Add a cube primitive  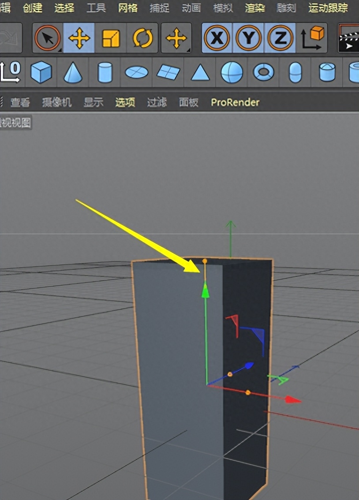pyautogui.click(x=41, y=72)
